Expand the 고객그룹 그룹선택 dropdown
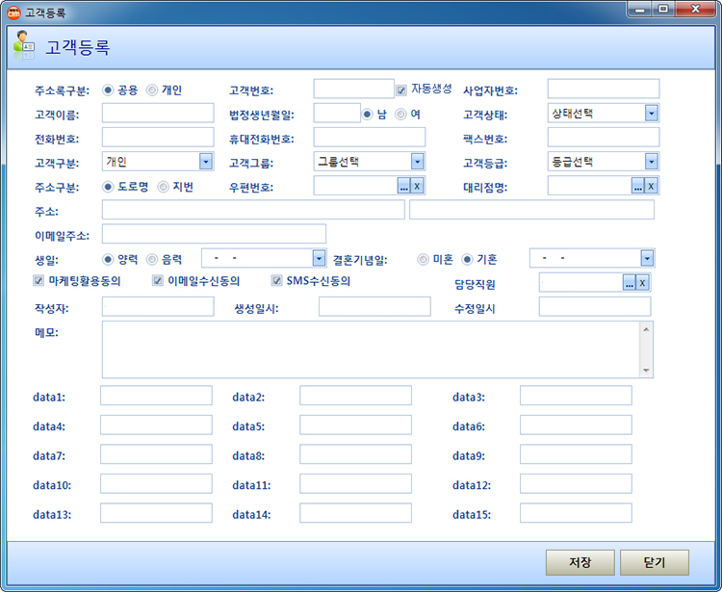The image size is (722, 592). point(418,162)
